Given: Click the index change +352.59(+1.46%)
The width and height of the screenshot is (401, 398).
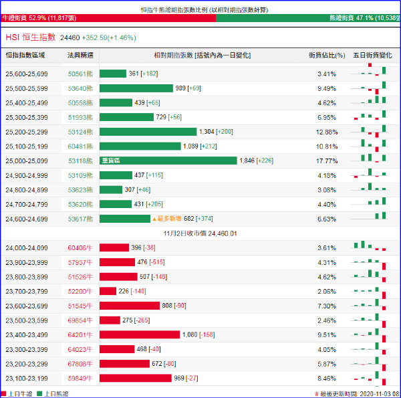Looking at the screenshot, I should click(109, 38).
